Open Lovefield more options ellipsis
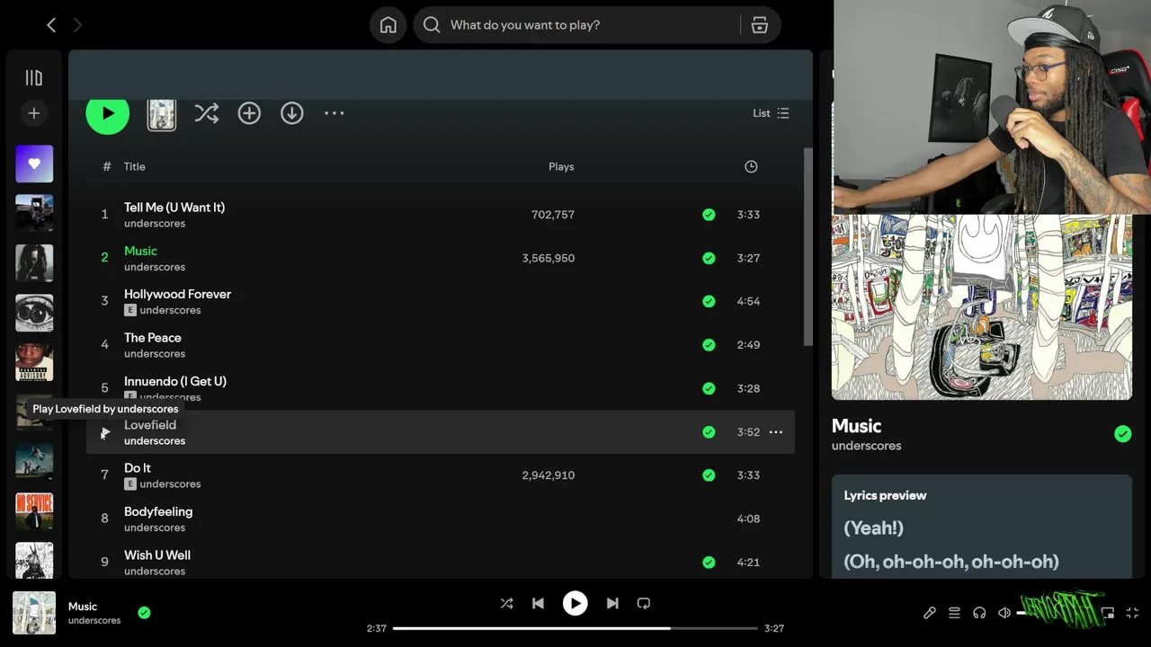The image size is (1151, 647). click(776, 432)
